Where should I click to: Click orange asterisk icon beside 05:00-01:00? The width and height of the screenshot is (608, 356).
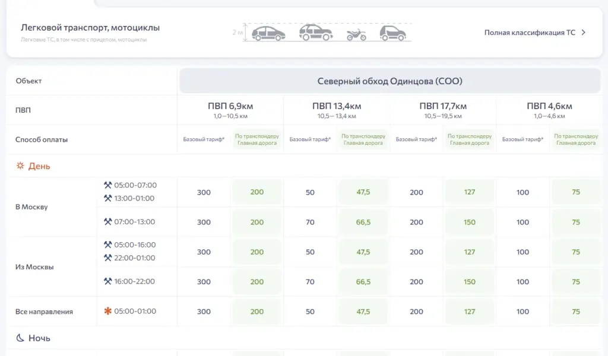(108, 311)
